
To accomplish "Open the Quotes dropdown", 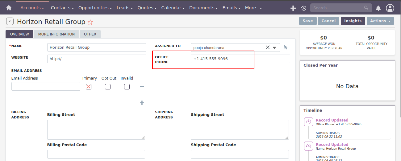I will [147, 8].
